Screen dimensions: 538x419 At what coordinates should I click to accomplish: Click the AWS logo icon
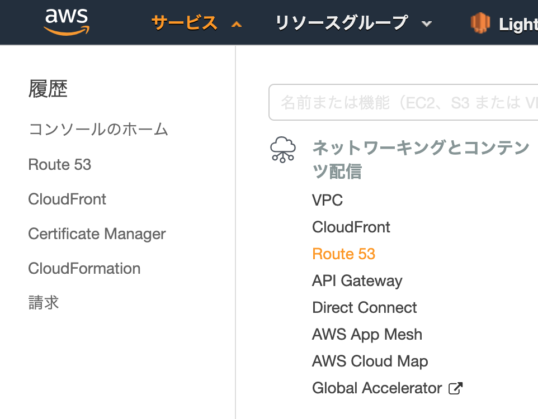point(66,23)
